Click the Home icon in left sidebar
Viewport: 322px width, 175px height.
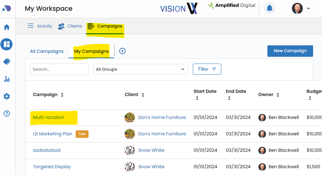pyautogui.click(x=7, y=27)
